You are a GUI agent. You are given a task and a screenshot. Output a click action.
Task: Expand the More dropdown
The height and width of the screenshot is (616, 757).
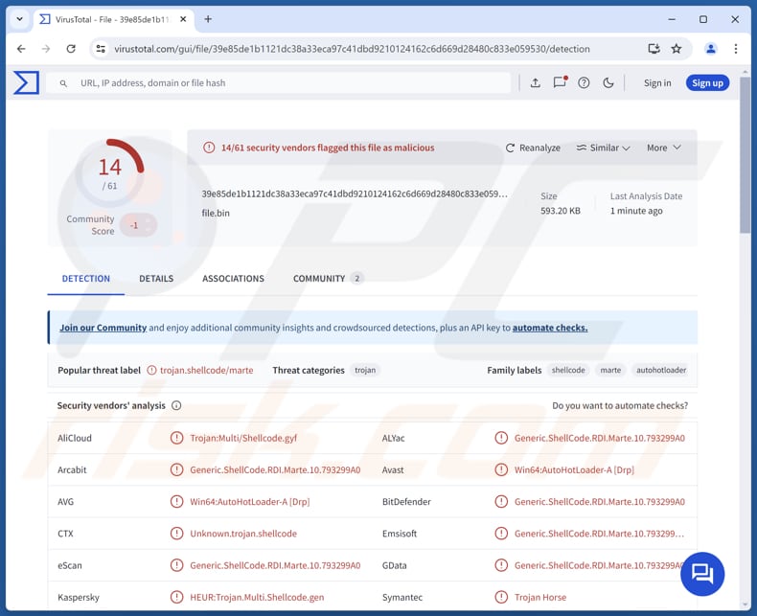(x=664, y=148)
